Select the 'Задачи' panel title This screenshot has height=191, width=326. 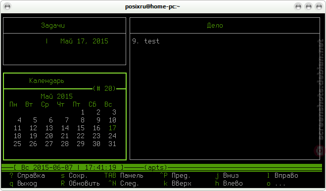53,25
